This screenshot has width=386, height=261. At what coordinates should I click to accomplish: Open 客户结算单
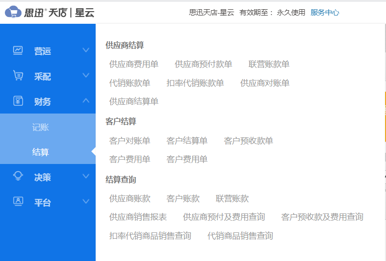click(187, 141)
